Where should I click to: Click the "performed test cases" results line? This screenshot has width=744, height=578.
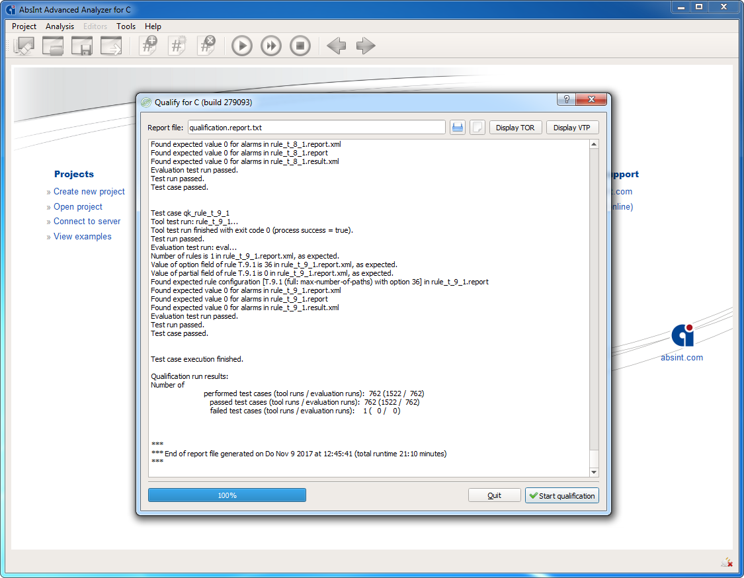(313, 393)
